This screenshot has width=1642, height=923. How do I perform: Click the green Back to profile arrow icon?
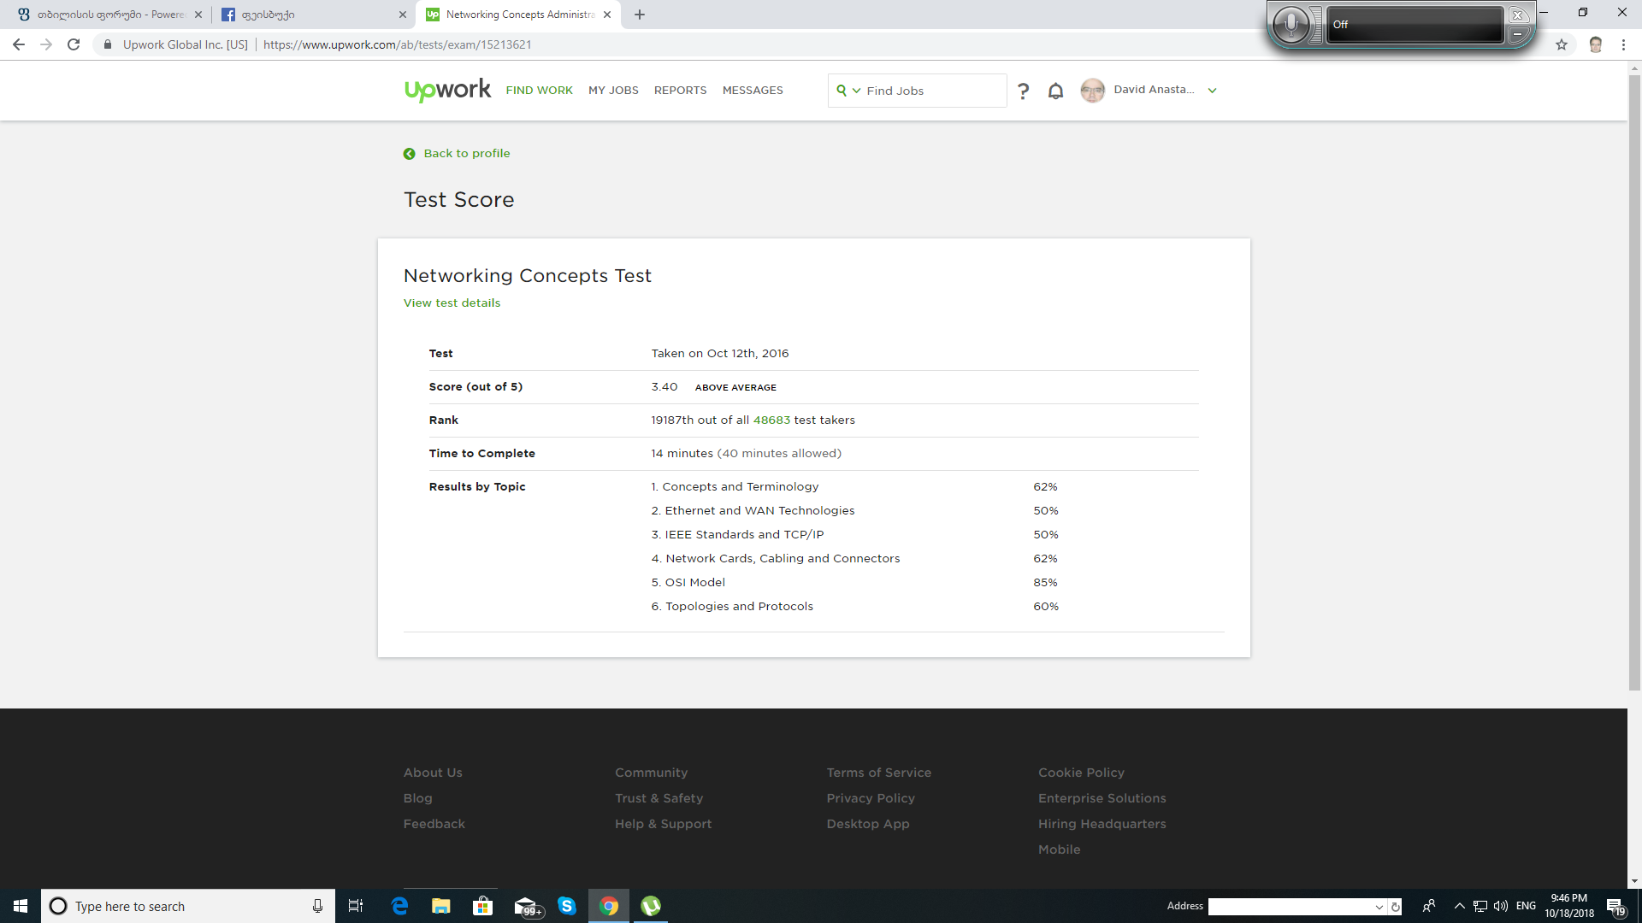(409, 154)
